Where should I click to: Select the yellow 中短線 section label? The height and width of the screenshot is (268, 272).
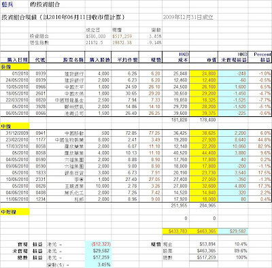click(x=15, y=212)
